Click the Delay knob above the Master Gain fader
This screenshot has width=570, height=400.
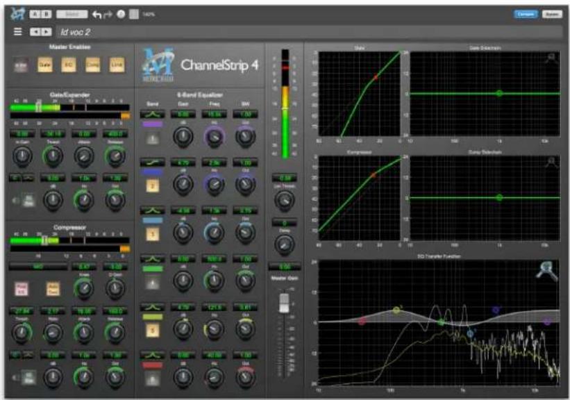click(x=284, y=244)
